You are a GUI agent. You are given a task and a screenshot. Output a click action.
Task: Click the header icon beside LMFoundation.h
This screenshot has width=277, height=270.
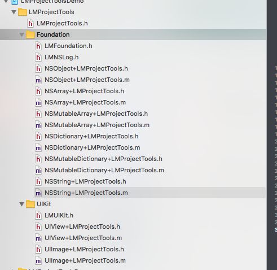click(x=38, y=46)
